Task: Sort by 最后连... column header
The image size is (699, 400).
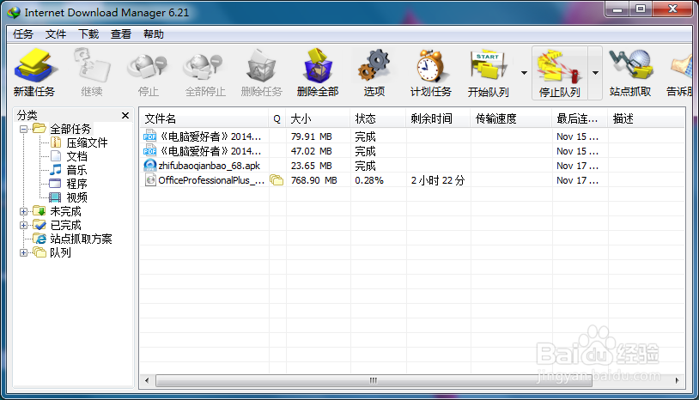Action: pyautogui.click(x=580, y=119)
